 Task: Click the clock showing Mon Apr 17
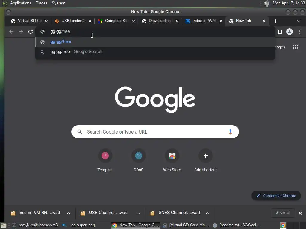(289, 3)
